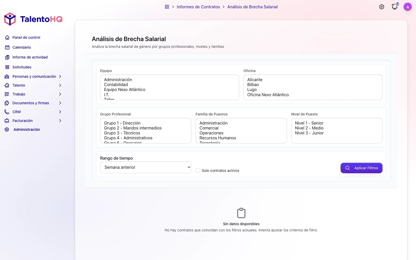Click the Talento puzzle icon

click(7, 85)
